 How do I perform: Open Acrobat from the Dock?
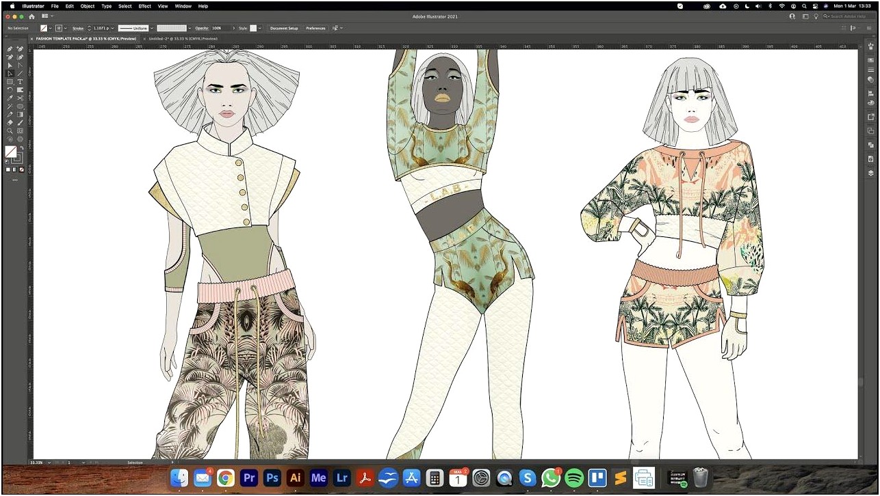pos(365,478)
